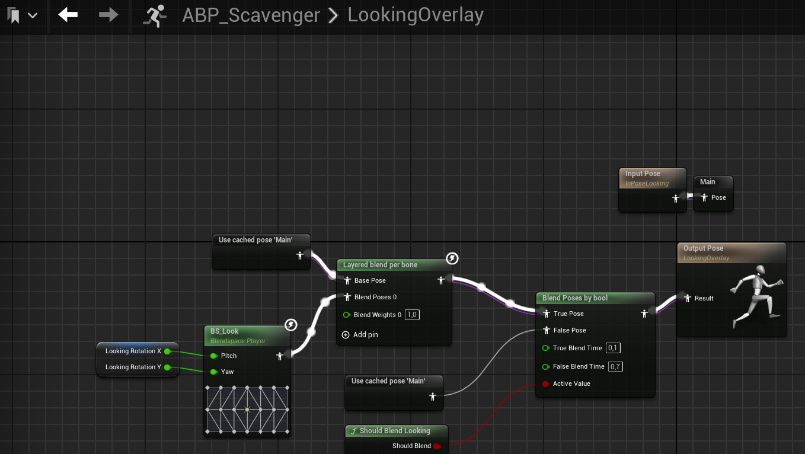Click the LookingOverlay breadcrumb

tap(416, 15)
